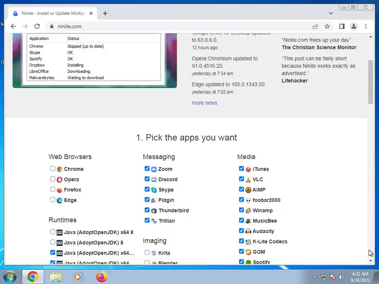This screenshot has width=379, height=284.
Task: Click the foobar2000 alien icon
Action: (x=248, y=200)
